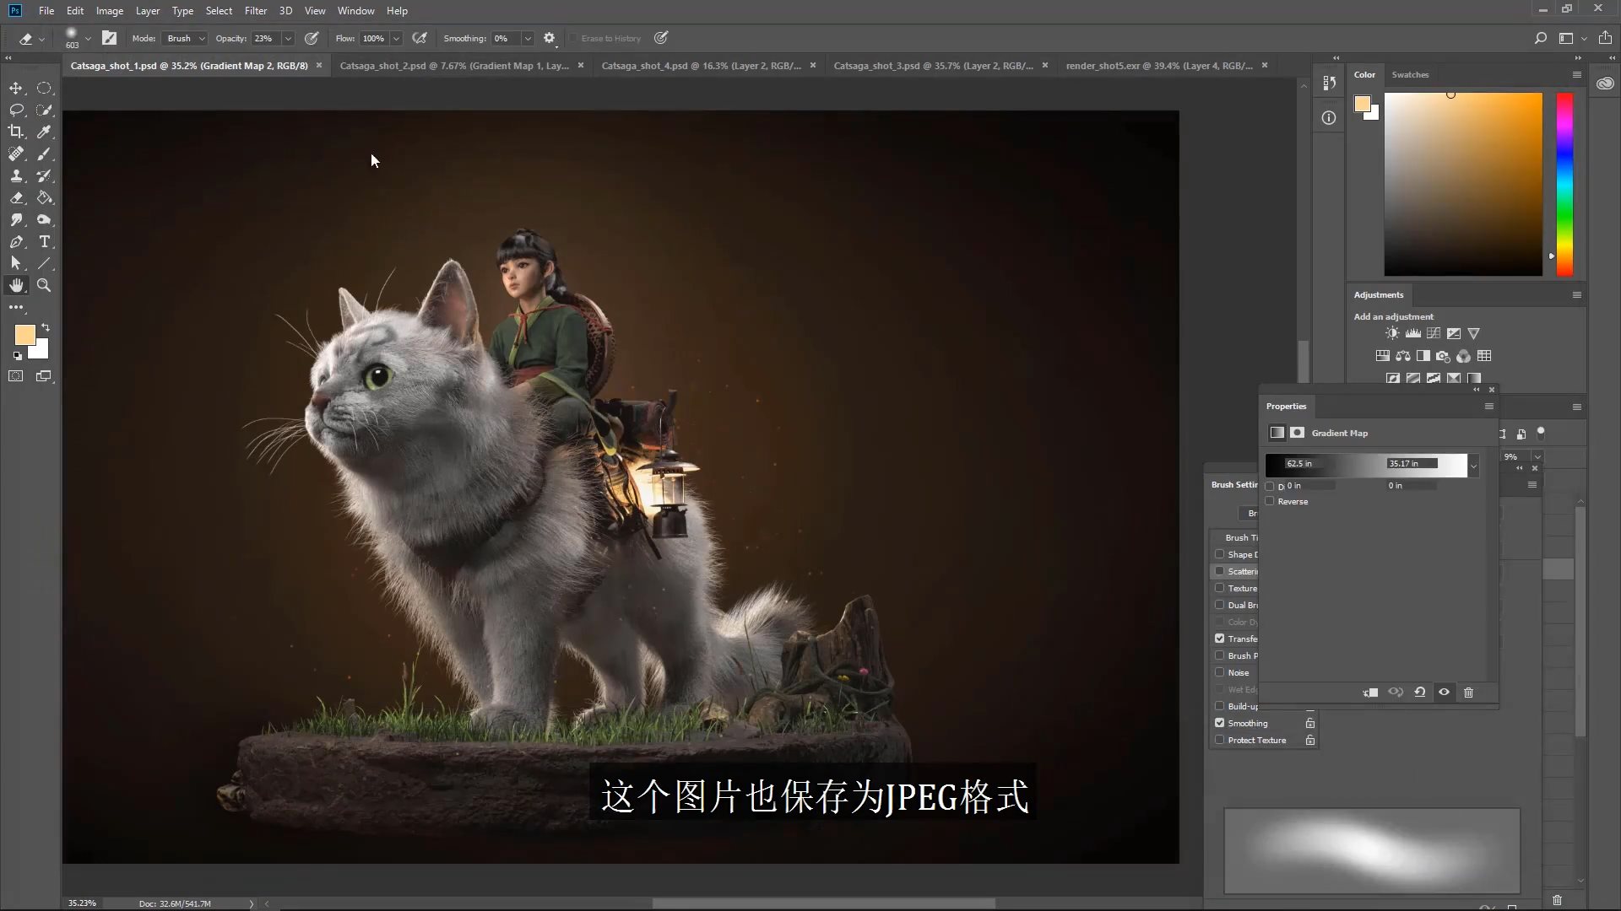Reset Gradient Map to adjustment defaults

pyautogui.click(x=1420, y=693)
